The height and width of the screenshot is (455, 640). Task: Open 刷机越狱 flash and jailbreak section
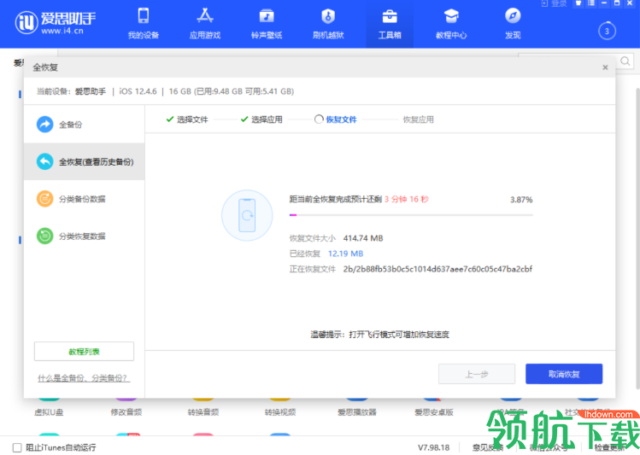[x=328, y=24]
